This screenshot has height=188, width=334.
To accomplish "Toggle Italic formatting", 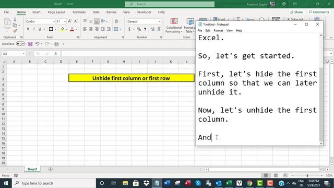I will point(34,29).
